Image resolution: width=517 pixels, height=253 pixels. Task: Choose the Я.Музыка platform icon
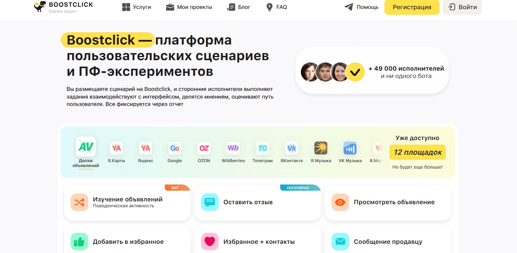pos(321,148)
